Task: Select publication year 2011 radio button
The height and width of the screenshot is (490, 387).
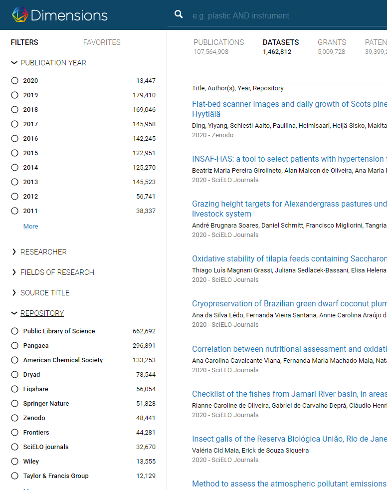Action: pyautogui.click(x=14, y=211)
